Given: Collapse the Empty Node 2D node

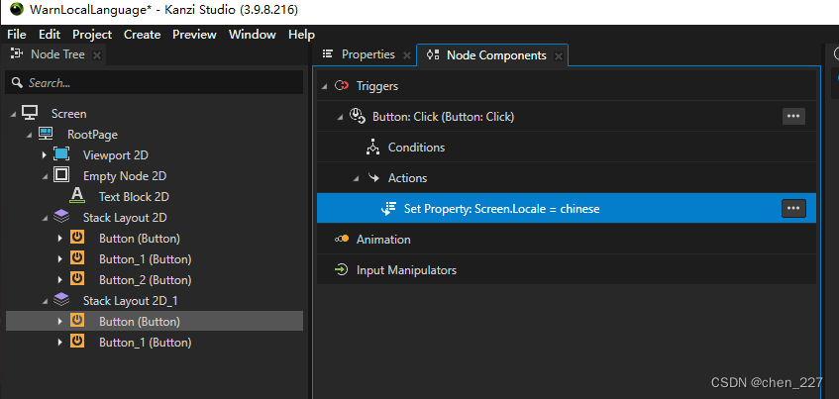Looking at the screenshot, I should pyautogui.click(x=45, y=176).
